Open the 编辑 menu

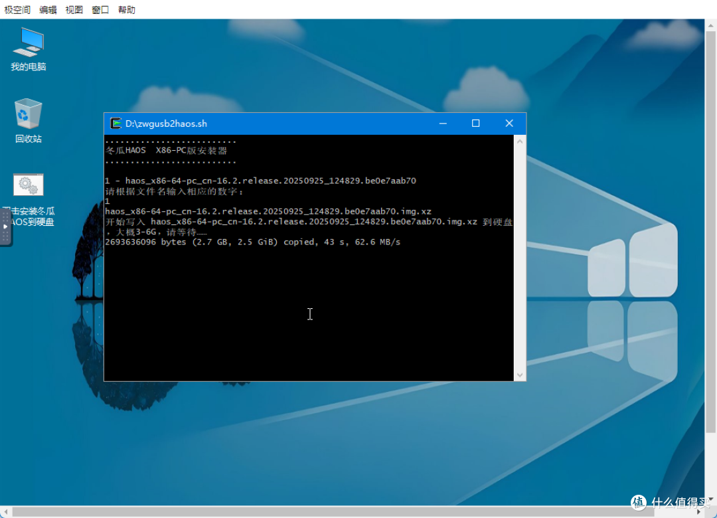coord(48,9)
